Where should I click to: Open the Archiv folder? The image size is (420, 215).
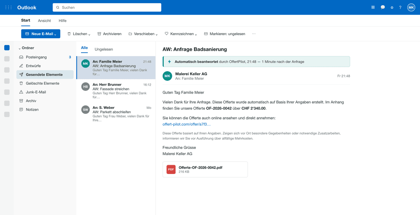[x=45, y=101]
